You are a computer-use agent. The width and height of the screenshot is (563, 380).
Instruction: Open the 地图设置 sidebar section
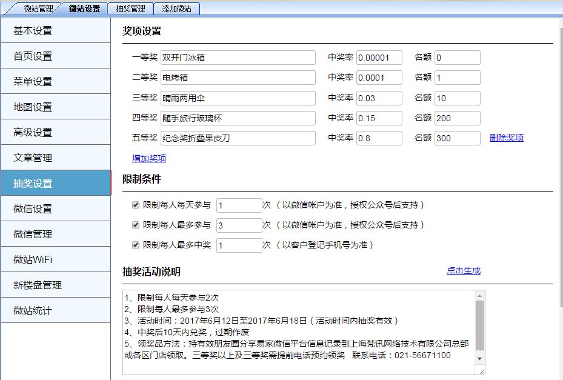(x=56, y=106)
